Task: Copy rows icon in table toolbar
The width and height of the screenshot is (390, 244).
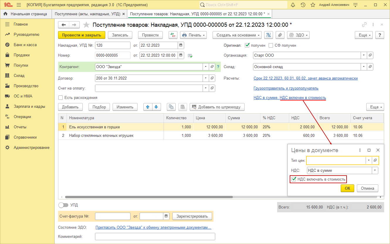Action: tap(171, 107)
